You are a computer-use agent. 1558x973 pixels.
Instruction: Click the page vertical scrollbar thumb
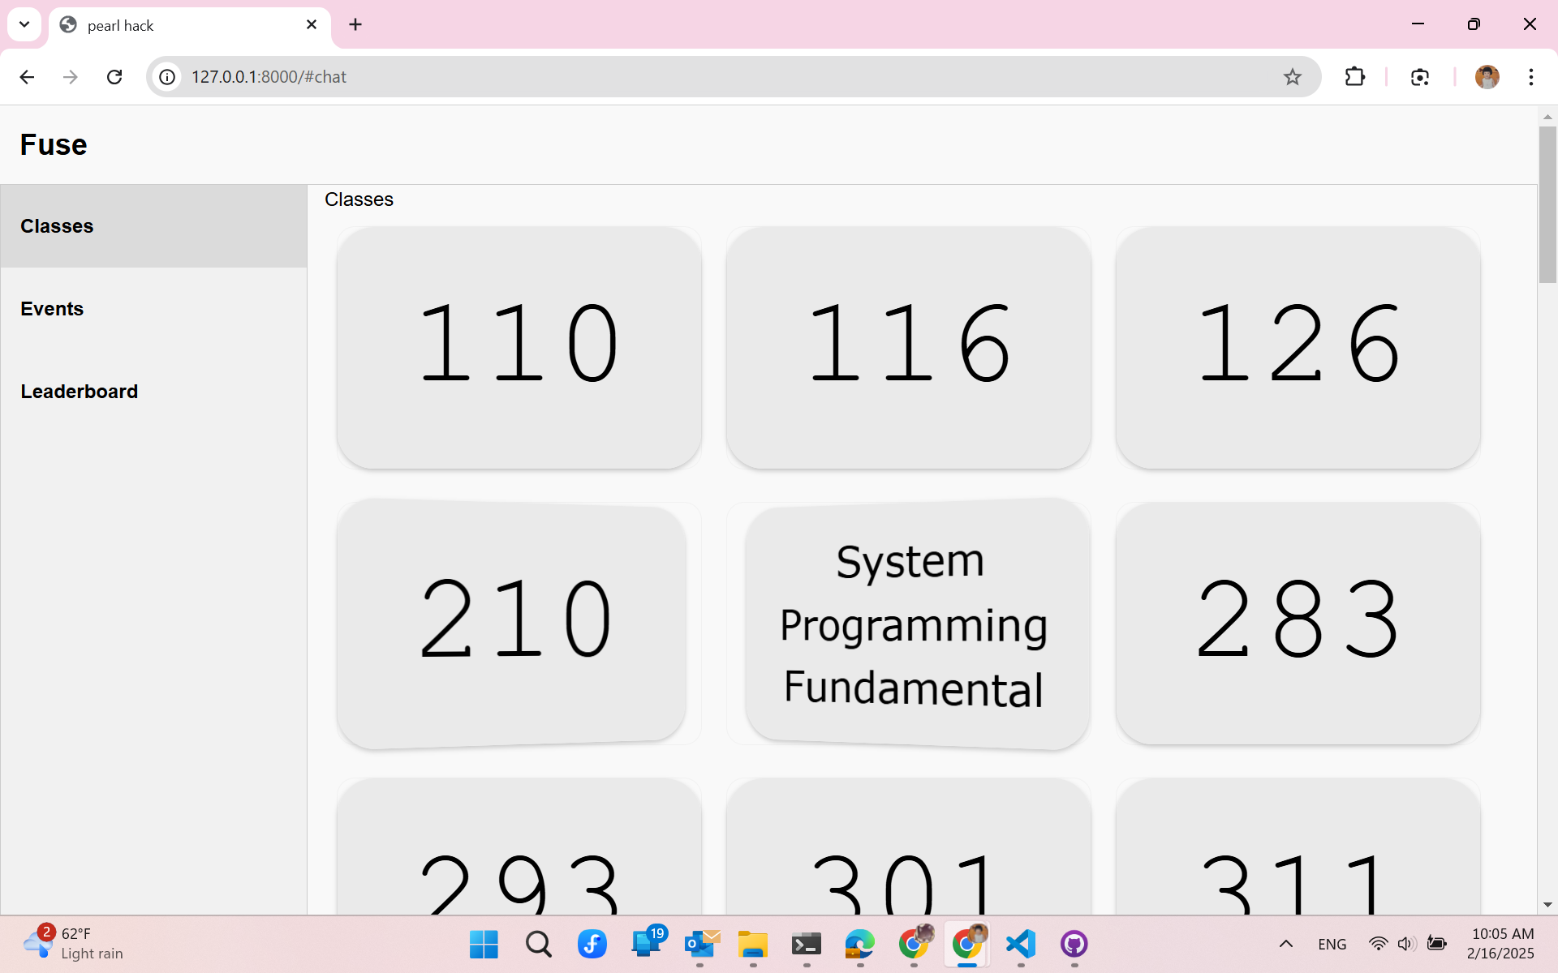tap(1547, 203)
